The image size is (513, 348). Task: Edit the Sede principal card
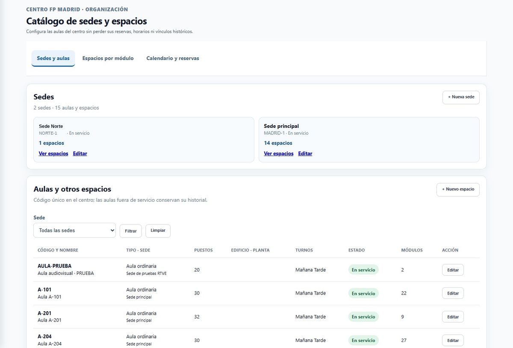(305, 153)
